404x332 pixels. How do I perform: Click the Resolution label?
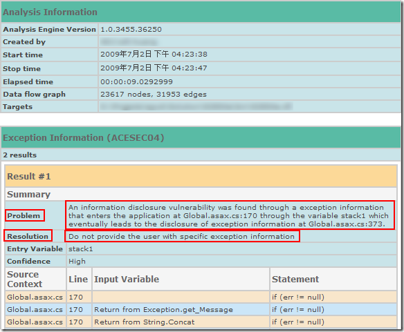(28, 236)
